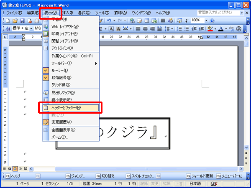Select Web レイアウト(W) view option

[x=71, y=27]
